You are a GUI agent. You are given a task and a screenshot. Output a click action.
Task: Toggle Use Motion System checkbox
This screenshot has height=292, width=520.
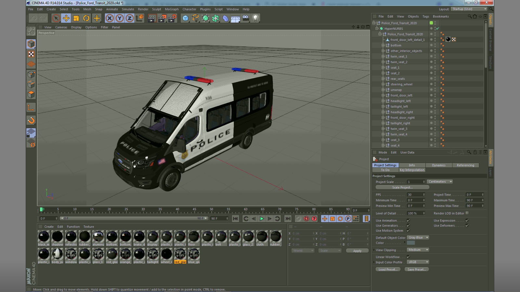408,230
